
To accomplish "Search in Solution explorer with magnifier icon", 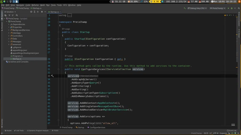I will click(x=17, y=15).
